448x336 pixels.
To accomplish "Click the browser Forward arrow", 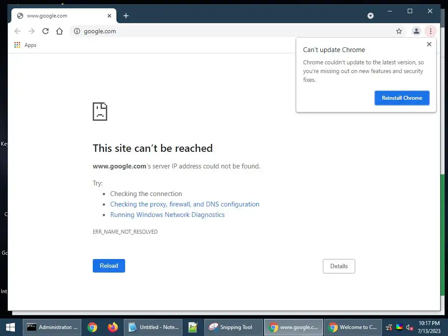I will (31, 31).
